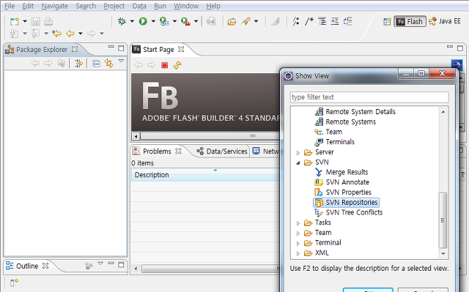Screen dimensions: 469x292
Task: Click Refresh icon in Start Page toolbar
Action: (x=177, y=65)
